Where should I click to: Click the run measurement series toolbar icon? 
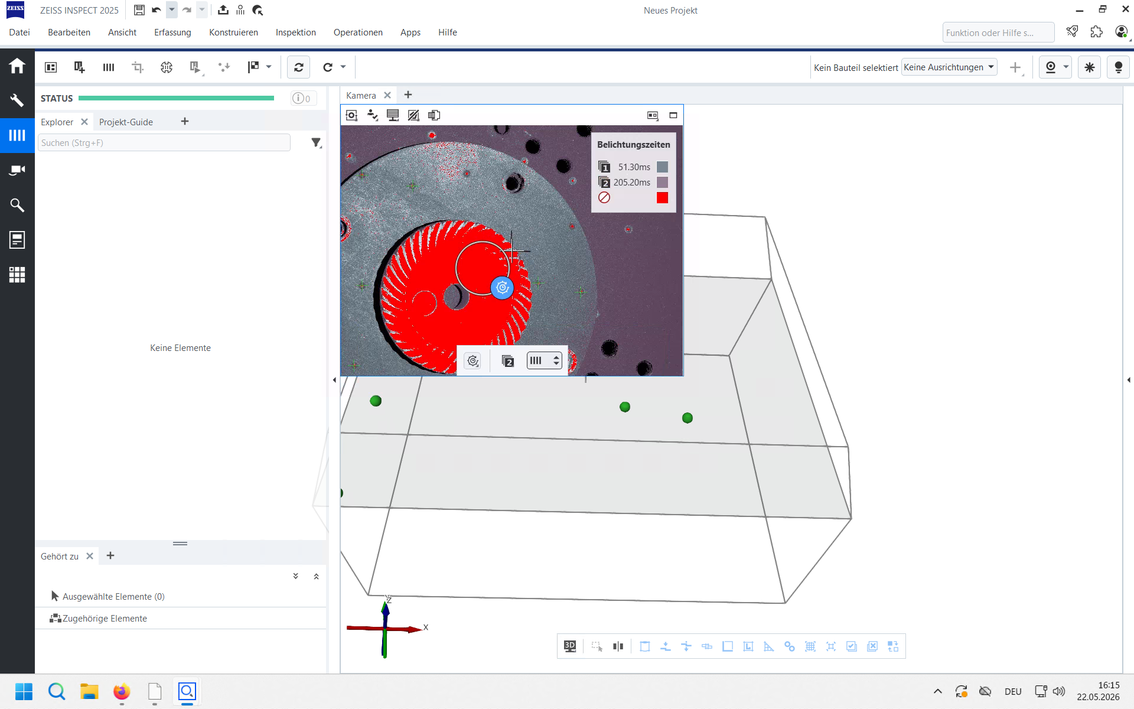pyautogui.click(x=195, y=67)
